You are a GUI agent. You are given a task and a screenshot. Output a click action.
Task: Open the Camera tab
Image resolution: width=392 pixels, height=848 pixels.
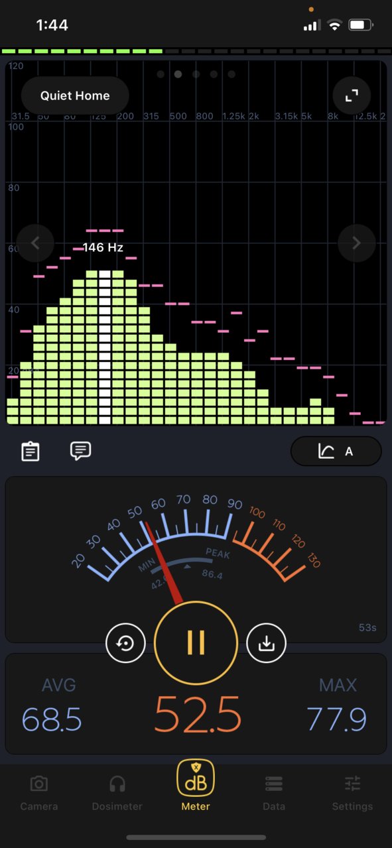[x=39, y=793]
